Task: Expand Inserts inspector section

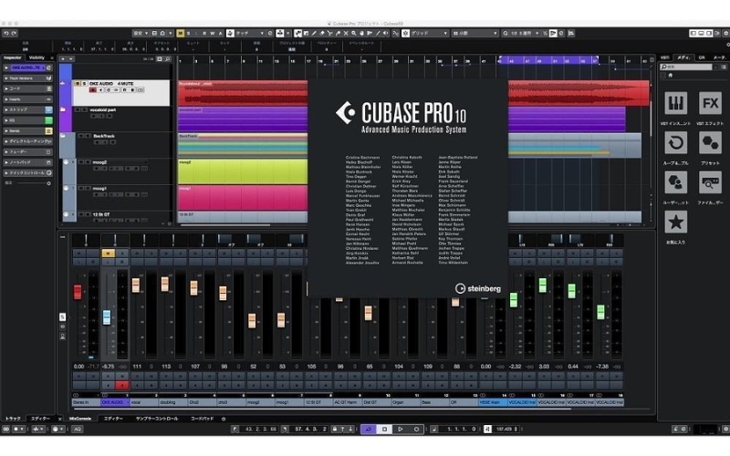Action: point(27,99)
